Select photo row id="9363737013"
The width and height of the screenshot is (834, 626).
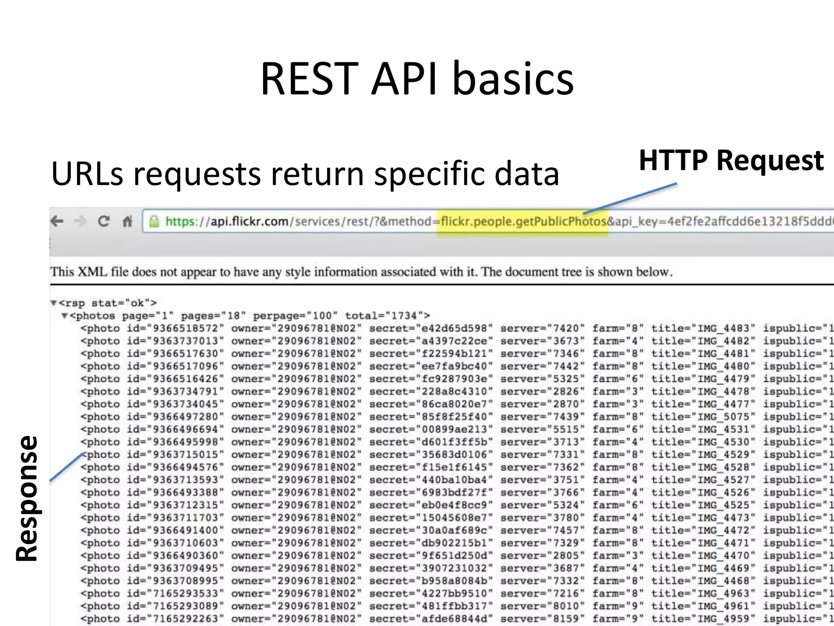tap(457, 341)
